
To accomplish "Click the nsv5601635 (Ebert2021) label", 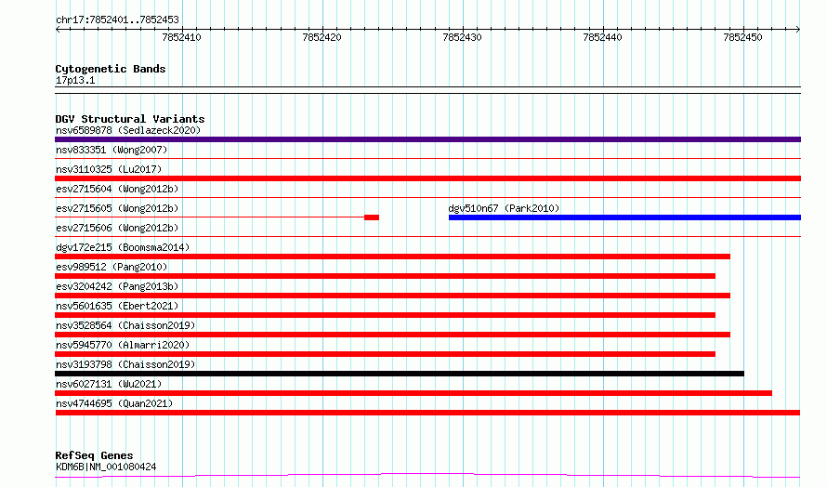I will 117,306.
